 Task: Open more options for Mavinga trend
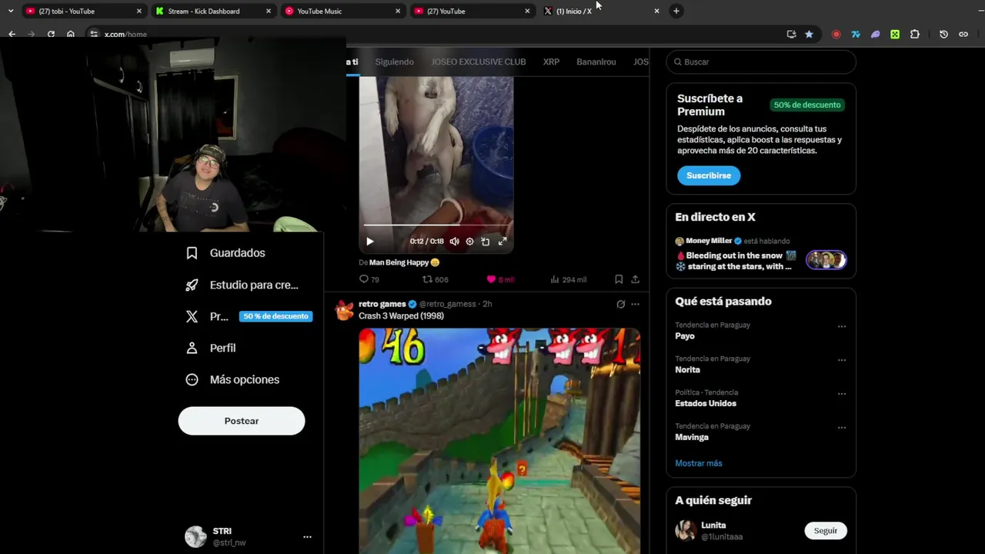tap(841, 428)
